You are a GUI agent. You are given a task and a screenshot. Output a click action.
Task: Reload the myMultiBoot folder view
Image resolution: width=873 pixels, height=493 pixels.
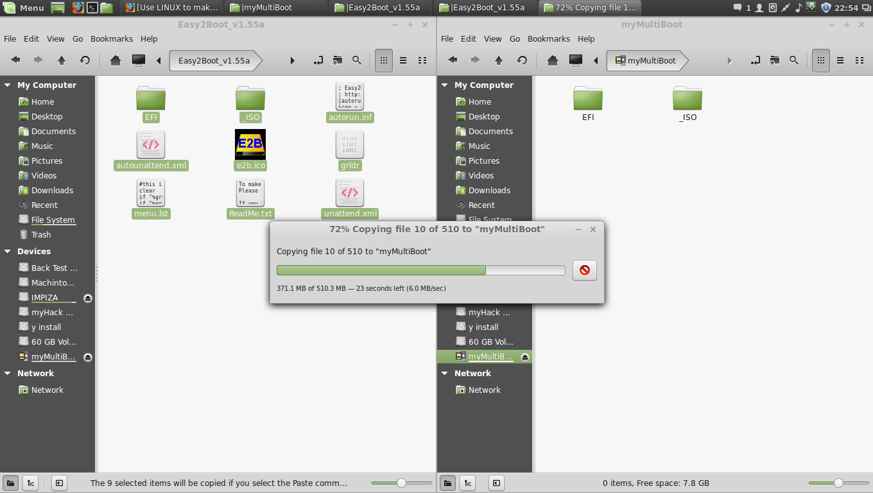pyautogui.click(x=522, y=60)
